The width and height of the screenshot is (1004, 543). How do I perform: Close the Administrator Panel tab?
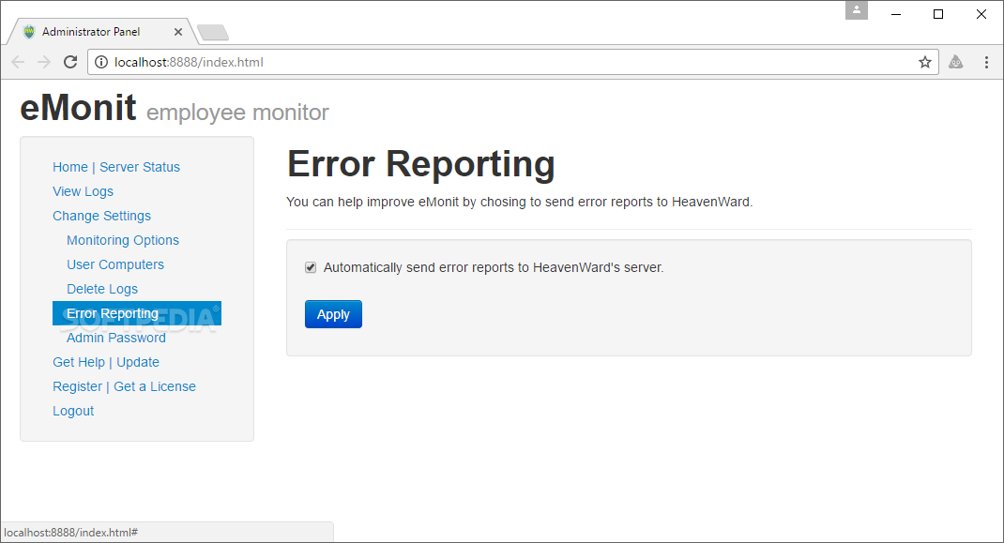coord(178,32)
